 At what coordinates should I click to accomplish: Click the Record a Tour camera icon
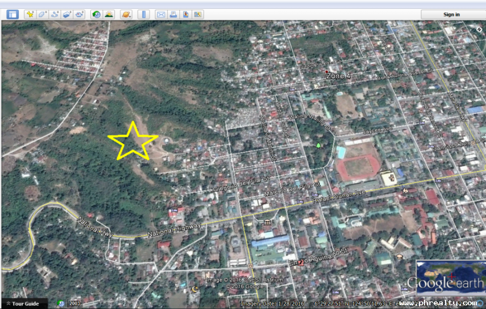[x=79, y=15]
